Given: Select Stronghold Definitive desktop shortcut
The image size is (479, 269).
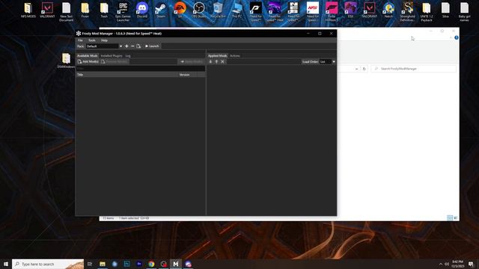Looking at the screenshot, I should tap(407, 12).
